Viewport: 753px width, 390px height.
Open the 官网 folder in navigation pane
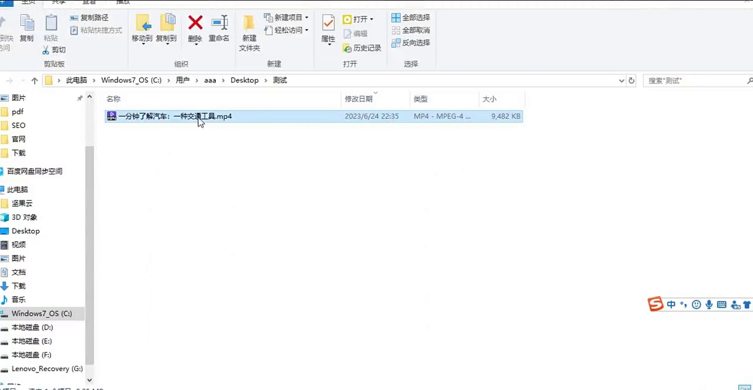coord(18,139)
